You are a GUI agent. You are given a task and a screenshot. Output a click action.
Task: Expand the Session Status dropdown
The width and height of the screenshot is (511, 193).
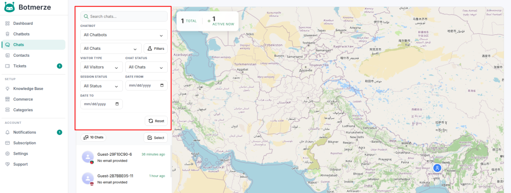101,86
